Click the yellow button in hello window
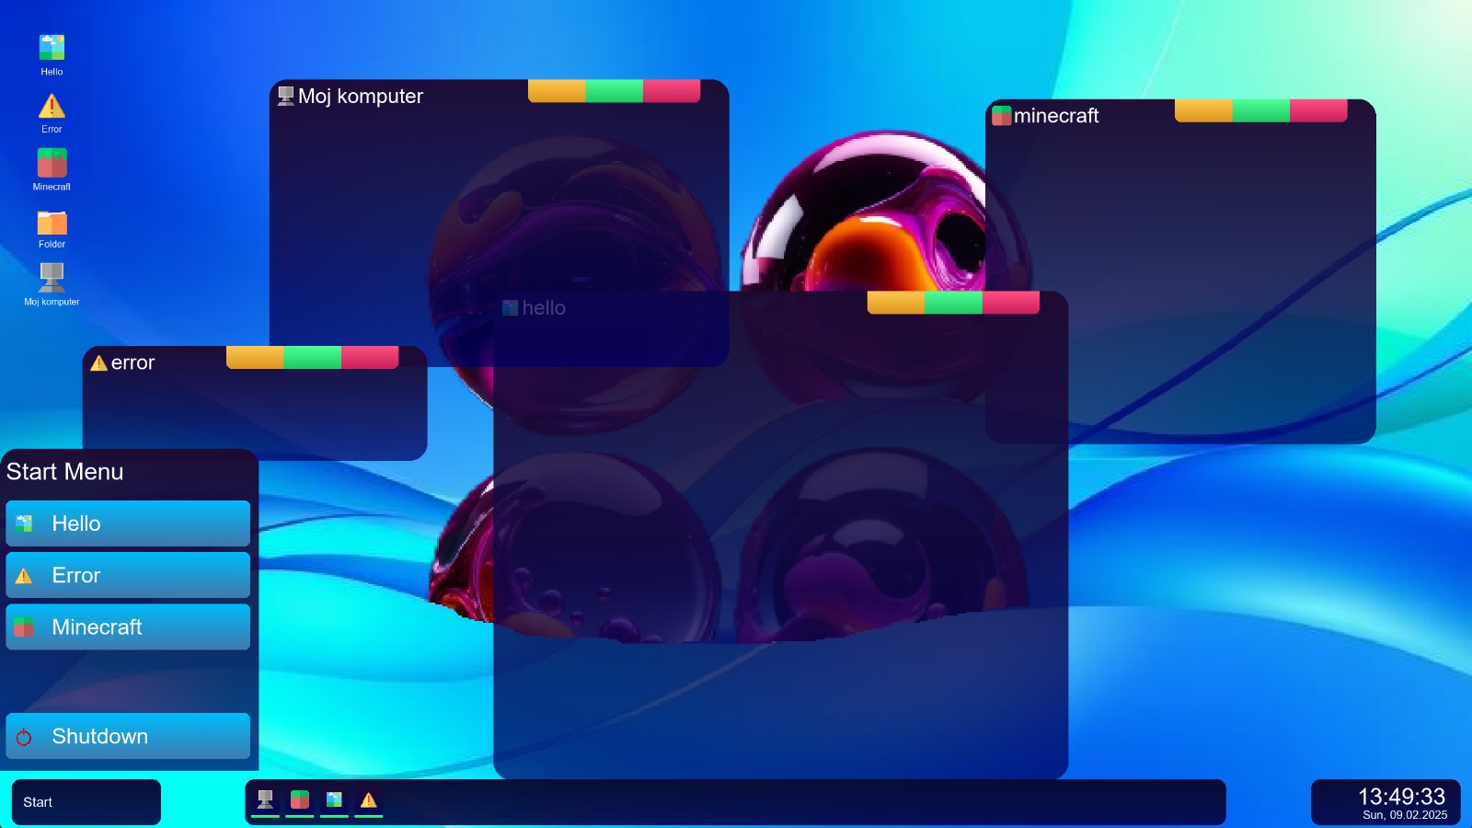 point(896,303)
